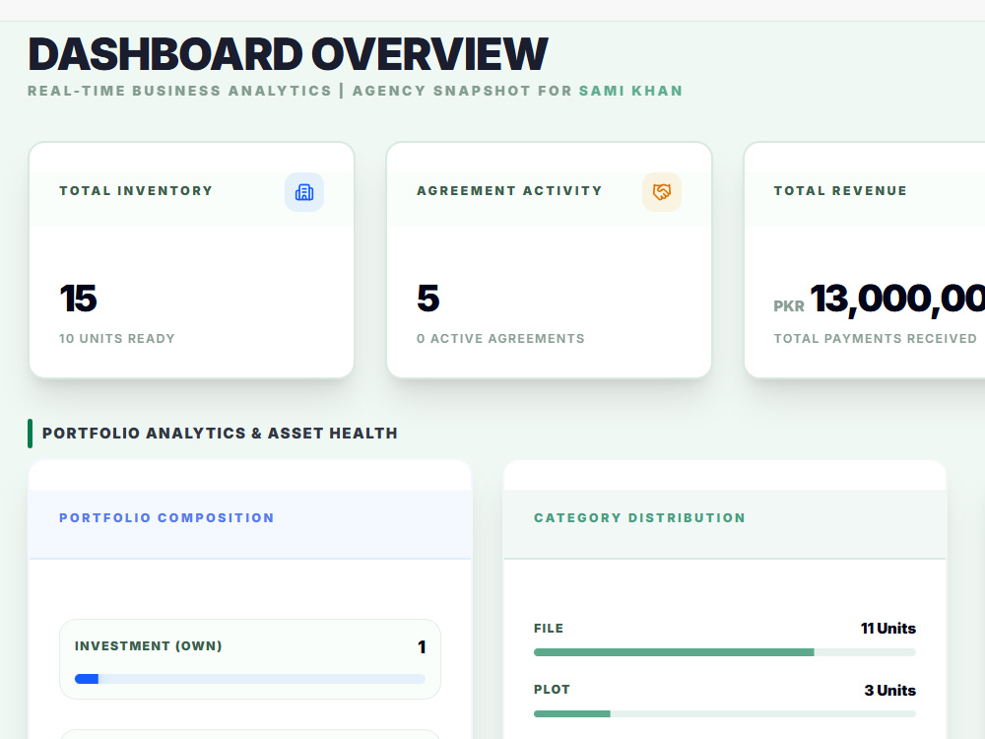Click the 'Total Payments Received' text
The width and height of the screenshot is (985, 739).
click(x=875, y=338)
